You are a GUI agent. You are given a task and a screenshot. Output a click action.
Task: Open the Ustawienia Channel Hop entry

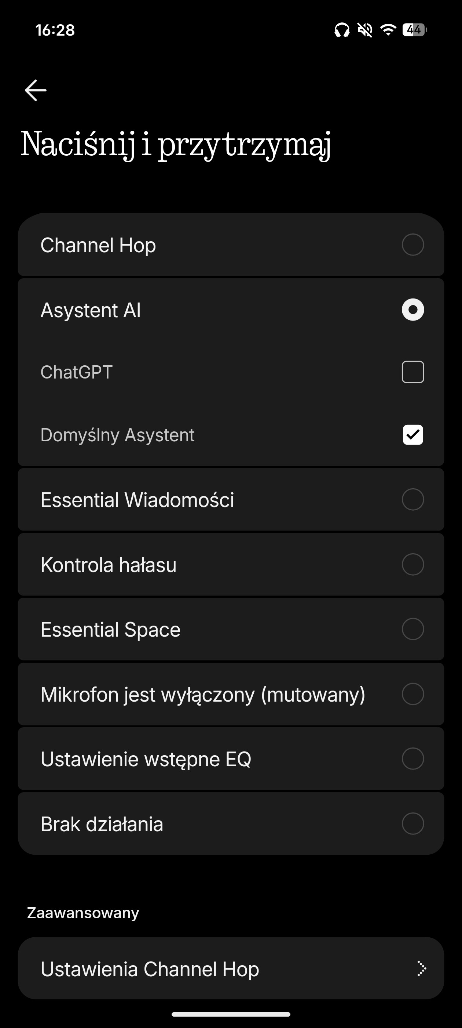point(150,969)
